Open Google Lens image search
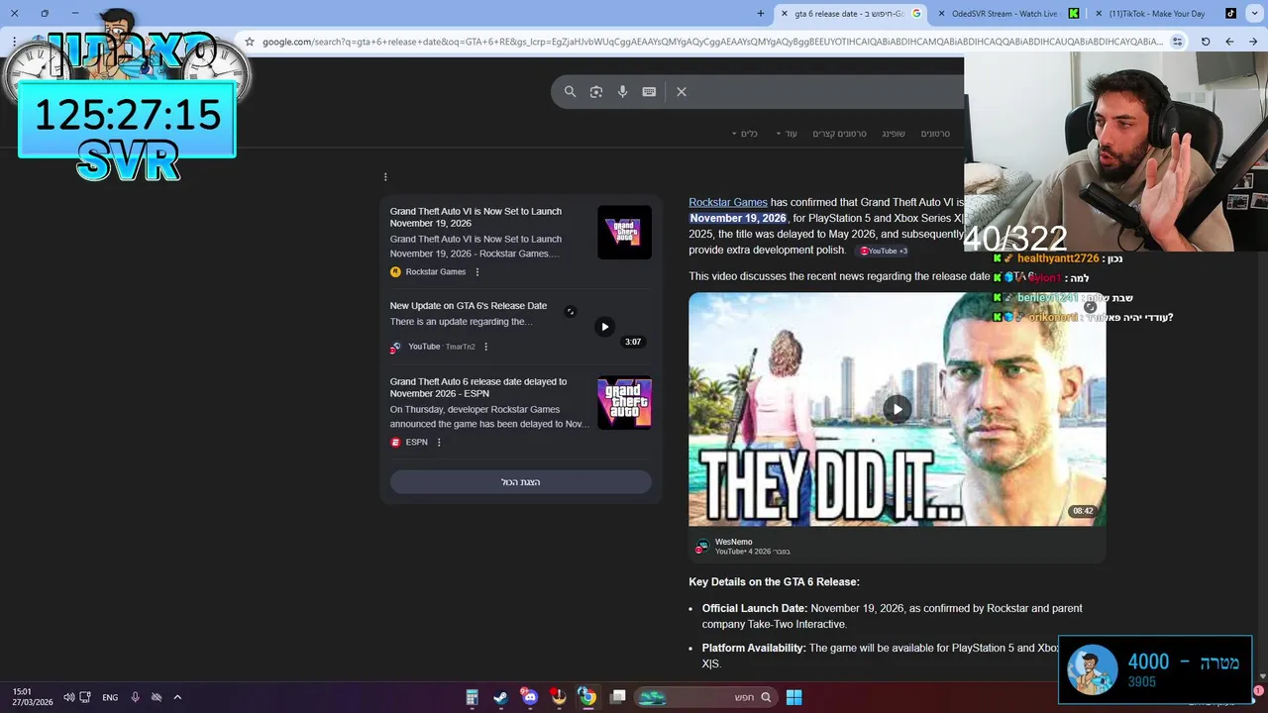The height and width of the screenshot is (713, 1268). (x=596, y=91)
